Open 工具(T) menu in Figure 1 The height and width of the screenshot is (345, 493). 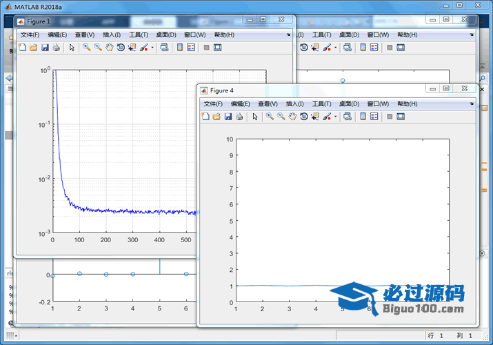(139, 35)
